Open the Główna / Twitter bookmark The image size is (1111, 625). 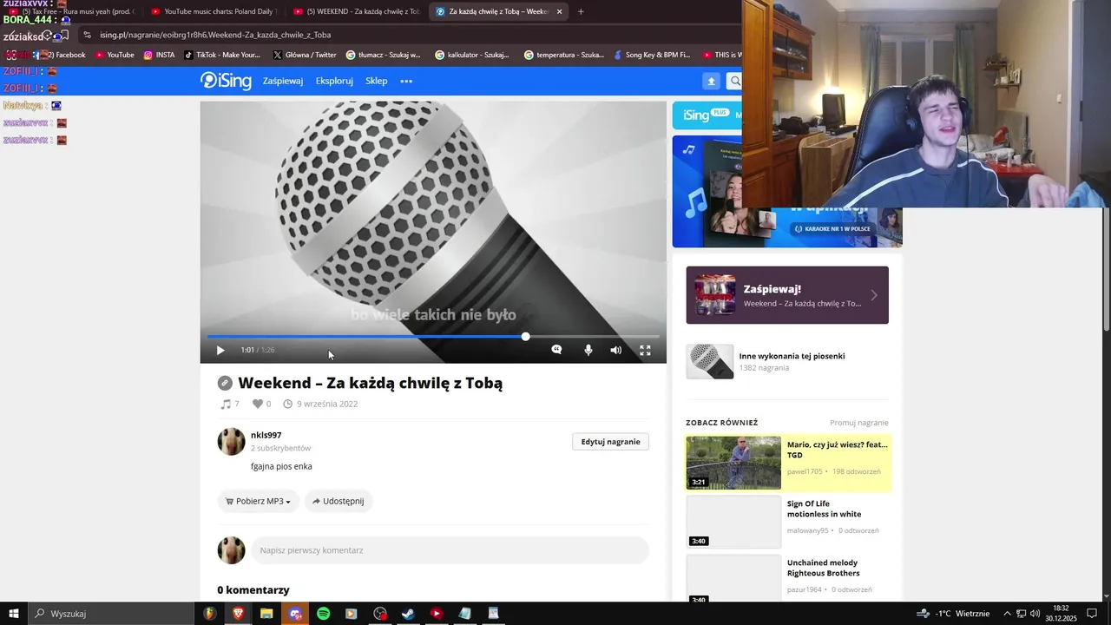pos(305,55)
